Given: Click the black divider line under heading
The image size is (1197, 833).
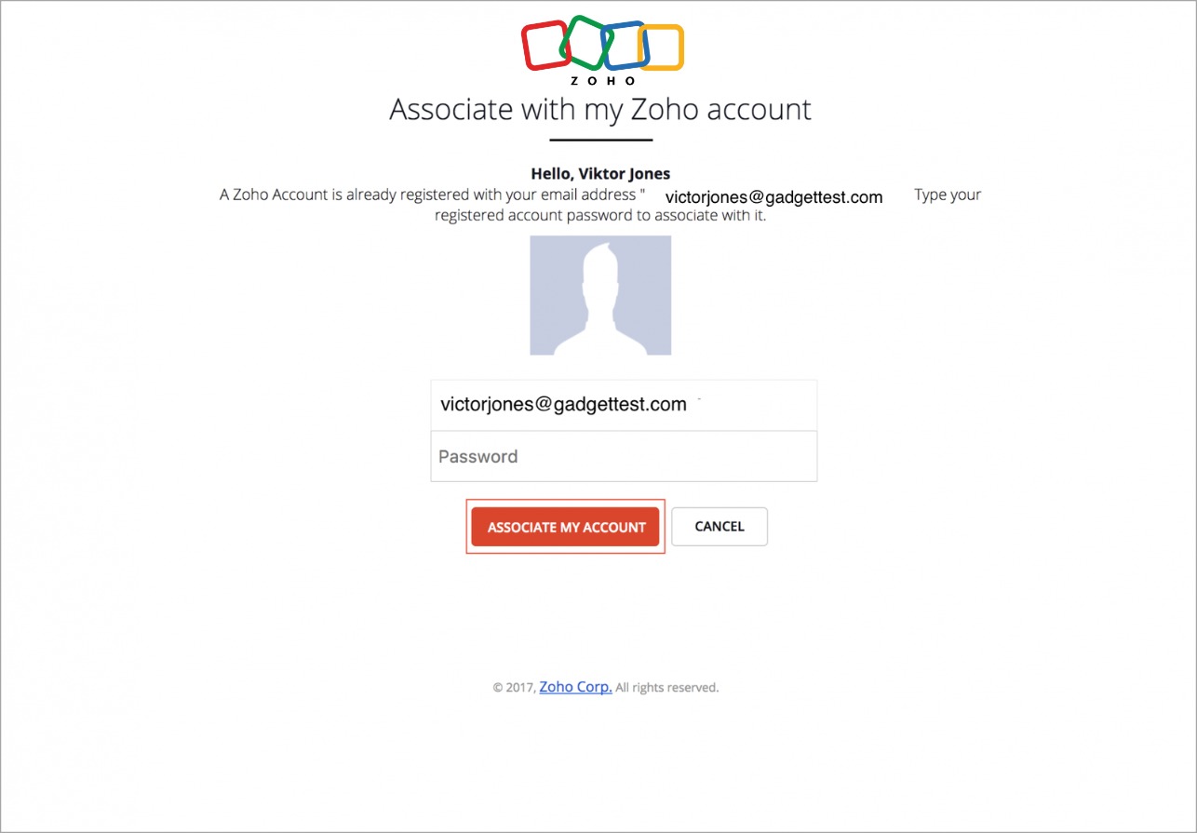Looking at the screenshot, I should click(x=601, y=140).
